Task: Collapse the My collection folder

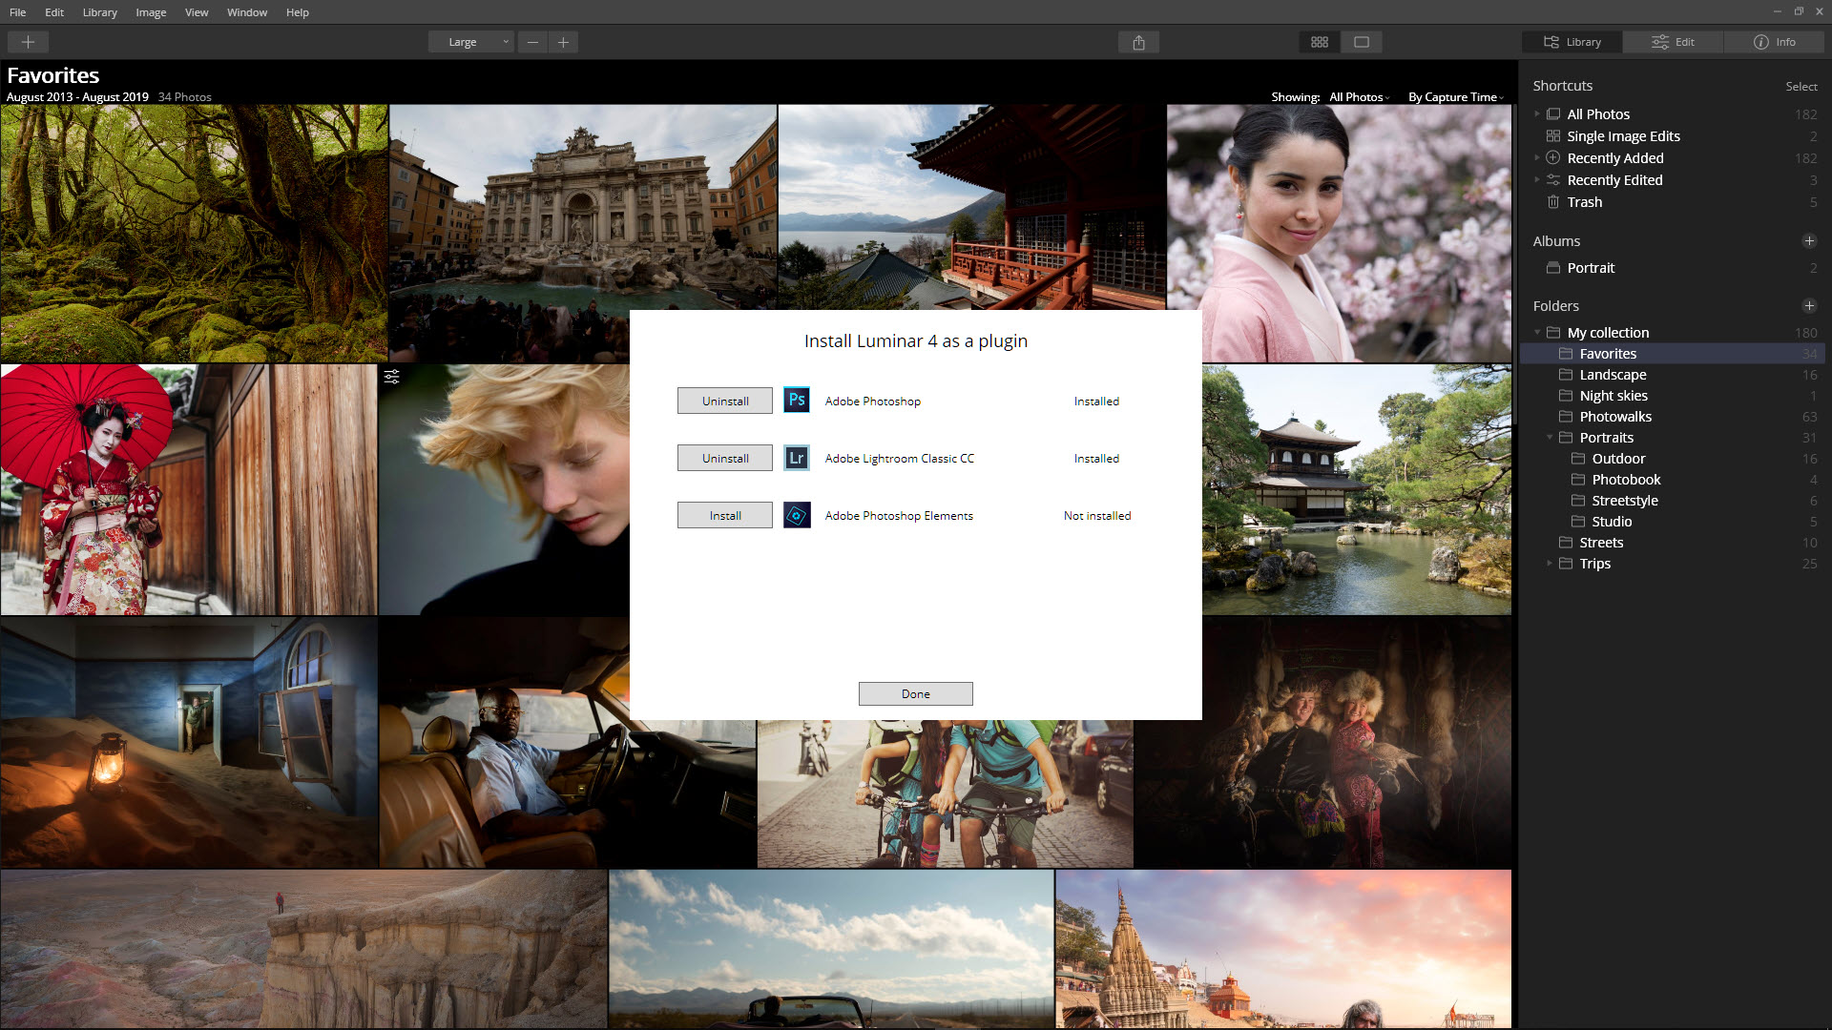Action: (x=1537, y=332)
